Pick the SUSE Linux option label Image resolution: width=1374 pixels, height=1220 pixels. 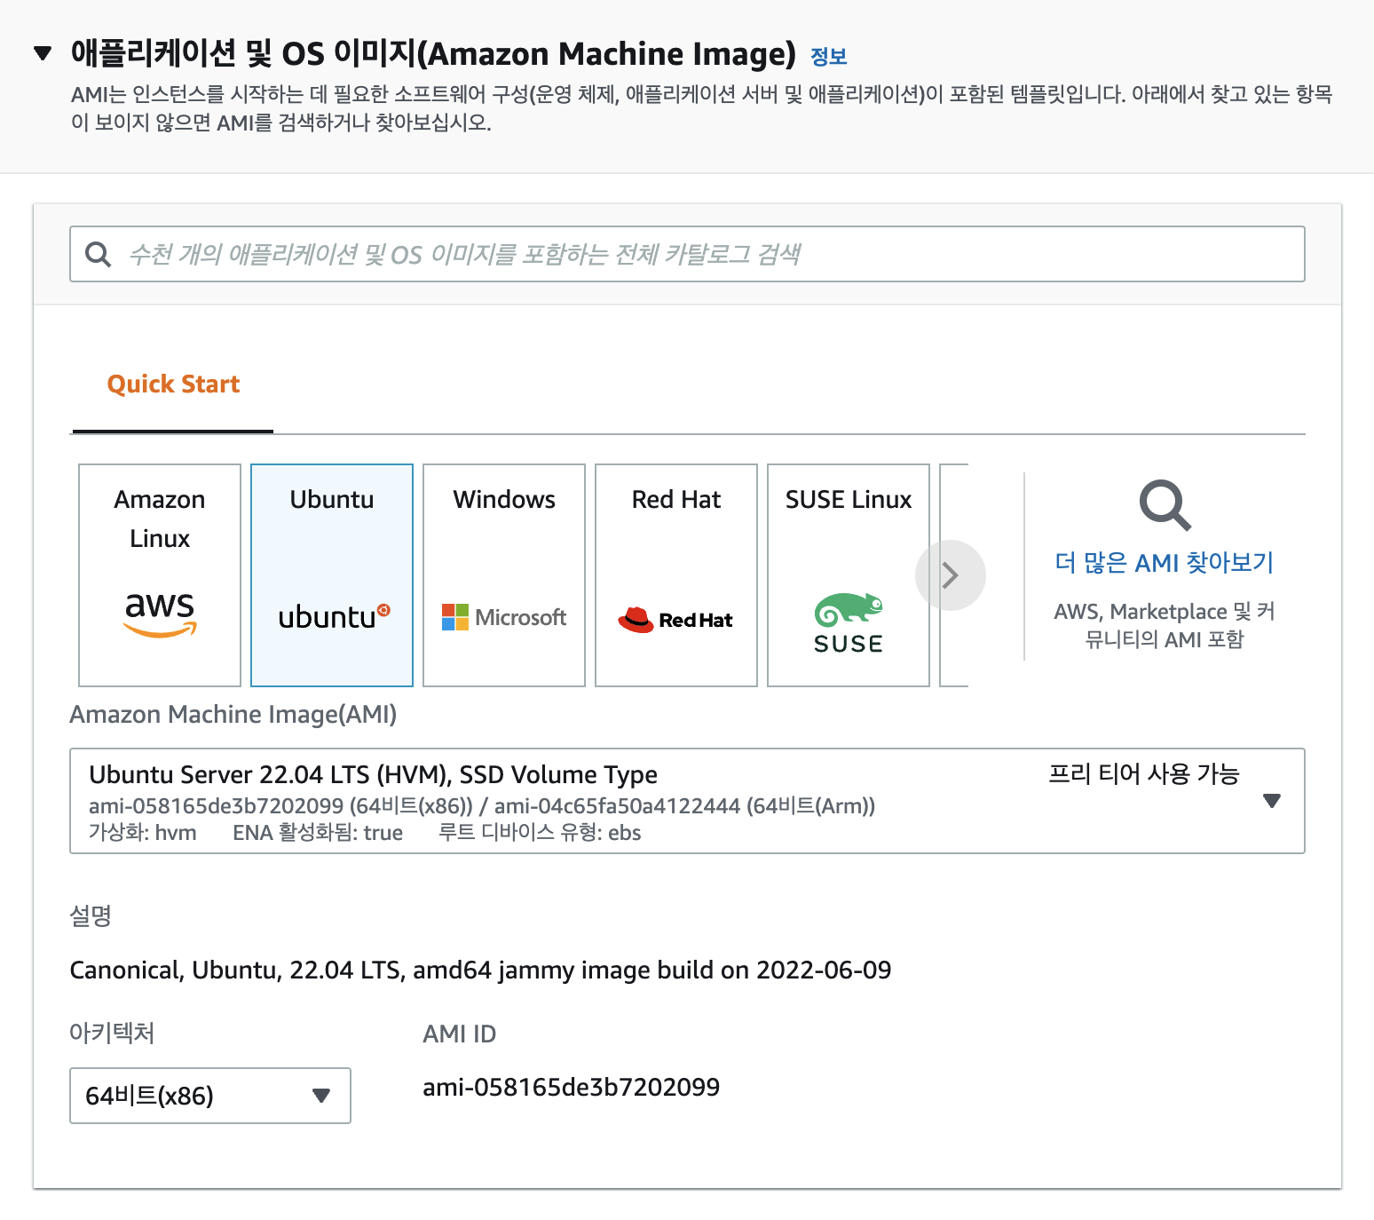tap(848, 500)
